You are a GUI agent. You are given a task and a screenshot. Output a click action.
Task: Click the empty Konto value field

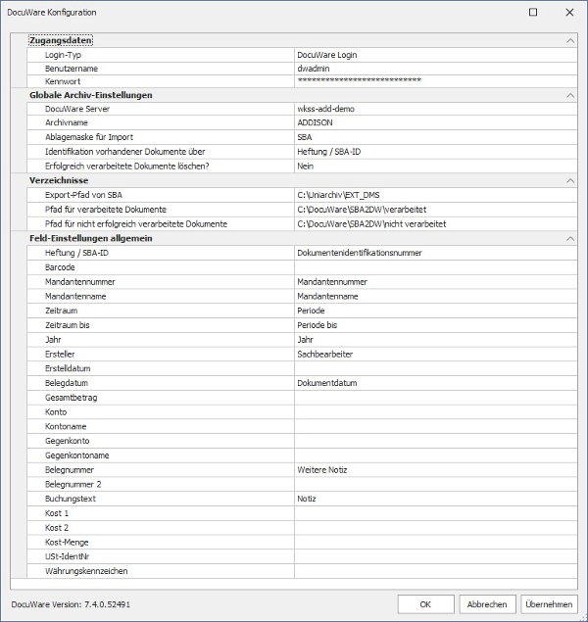click(436, 412)
